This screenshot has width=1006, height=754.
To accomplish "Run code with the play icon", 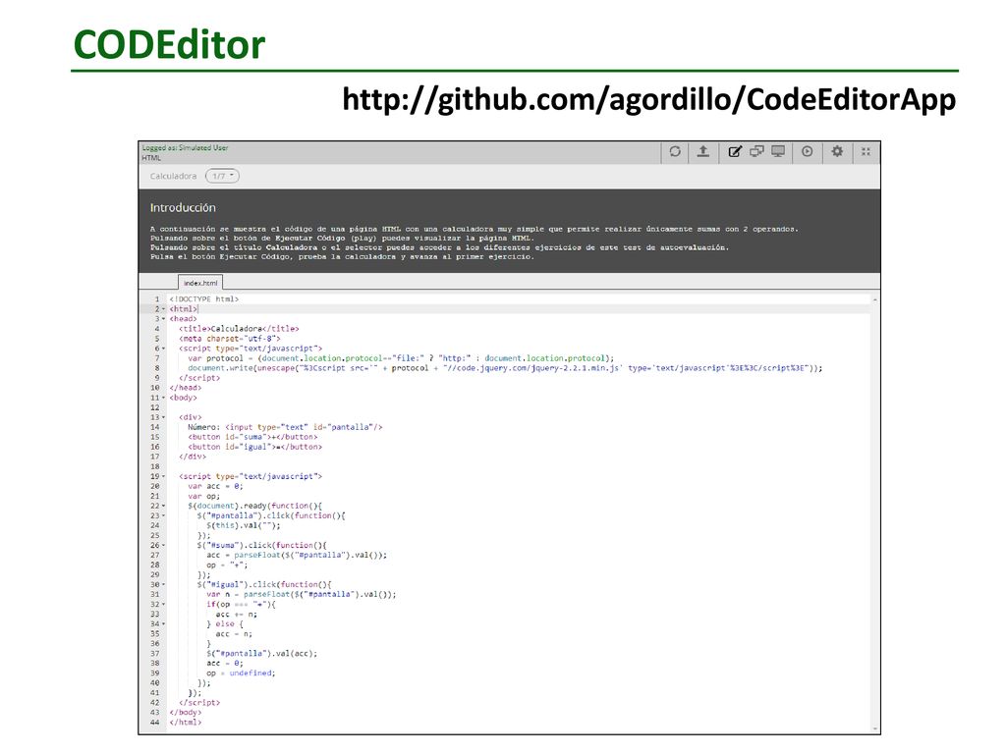I will click(x=808, y=152).
